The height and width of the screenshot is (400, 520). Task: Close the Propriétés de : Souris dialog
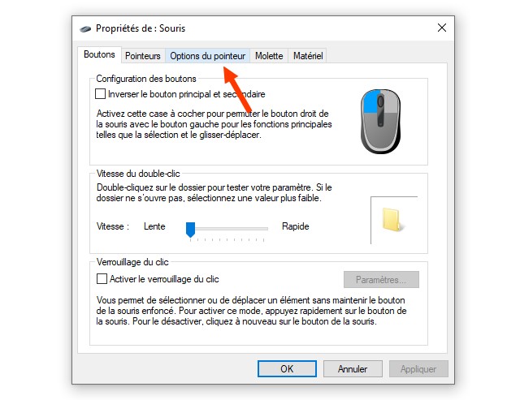(442, 28)
